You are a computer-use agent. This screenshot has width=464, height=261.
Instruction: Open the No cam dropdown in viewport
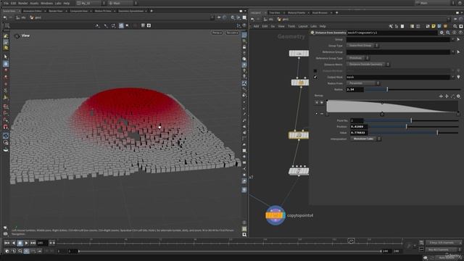tap(232, 33)
